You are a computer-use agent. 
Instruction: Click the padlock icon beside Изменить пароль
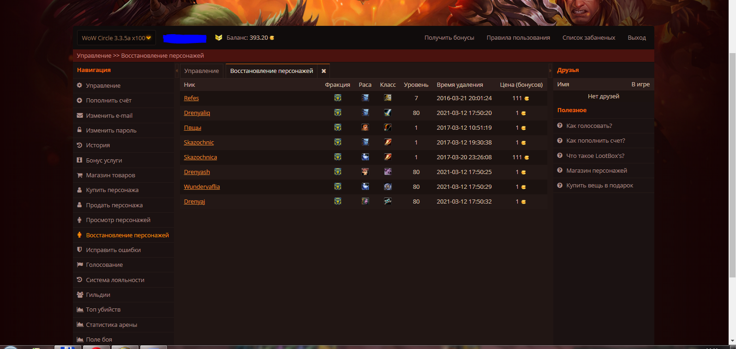[79, 130]
